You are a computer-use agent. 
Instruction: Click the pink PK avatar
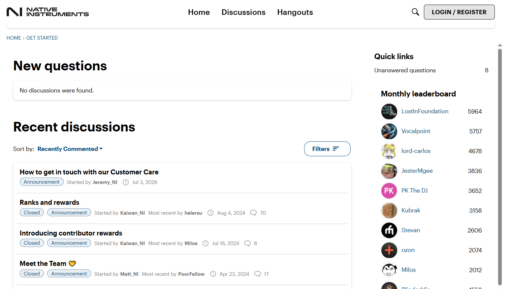point(389,191)
